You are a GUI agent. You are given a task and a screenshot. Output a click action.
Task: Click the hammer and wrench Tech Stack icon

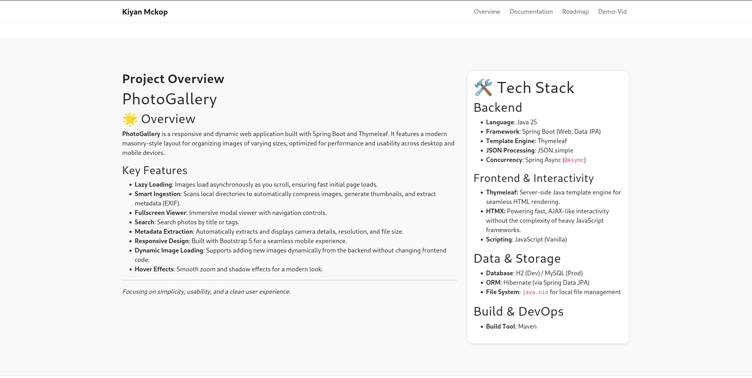pyautogui.click(x=483, y=88)
